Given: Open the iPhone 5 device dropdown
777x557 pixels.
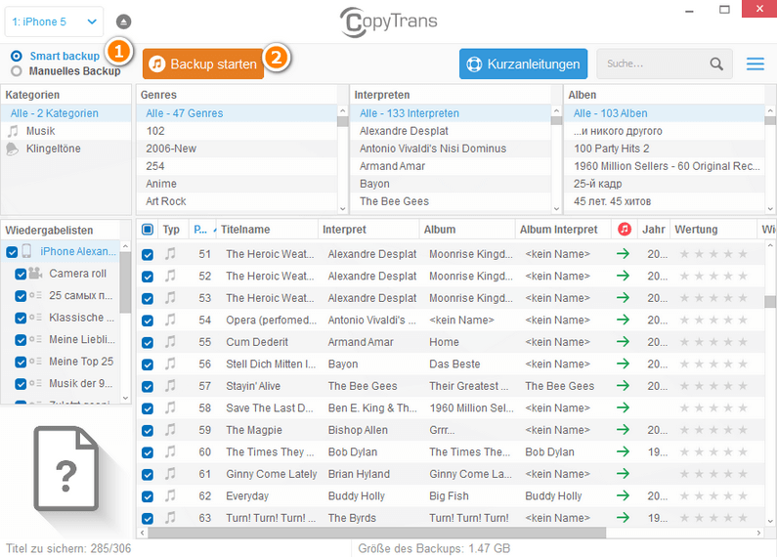Looking at the screenshot, I should [x=54, y=21].
